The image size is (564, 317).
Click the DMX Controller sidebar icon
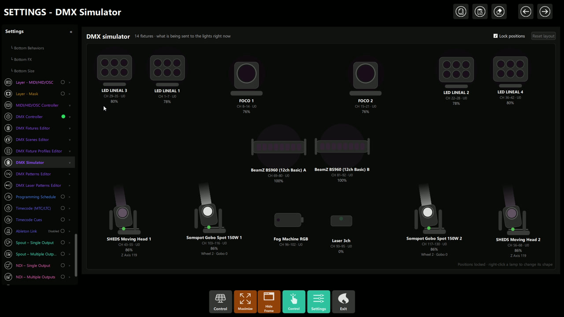click(8, 117)
